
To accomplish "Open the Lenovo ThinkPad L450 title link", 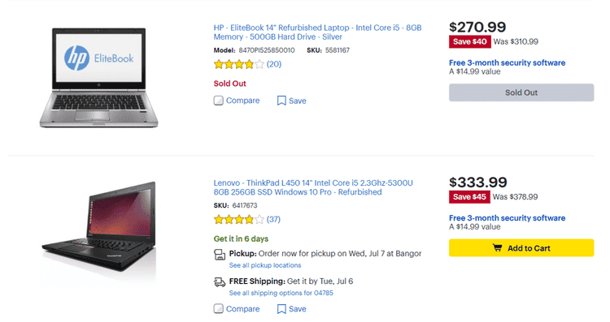I will pyautogui.click(x=313, y=188).
